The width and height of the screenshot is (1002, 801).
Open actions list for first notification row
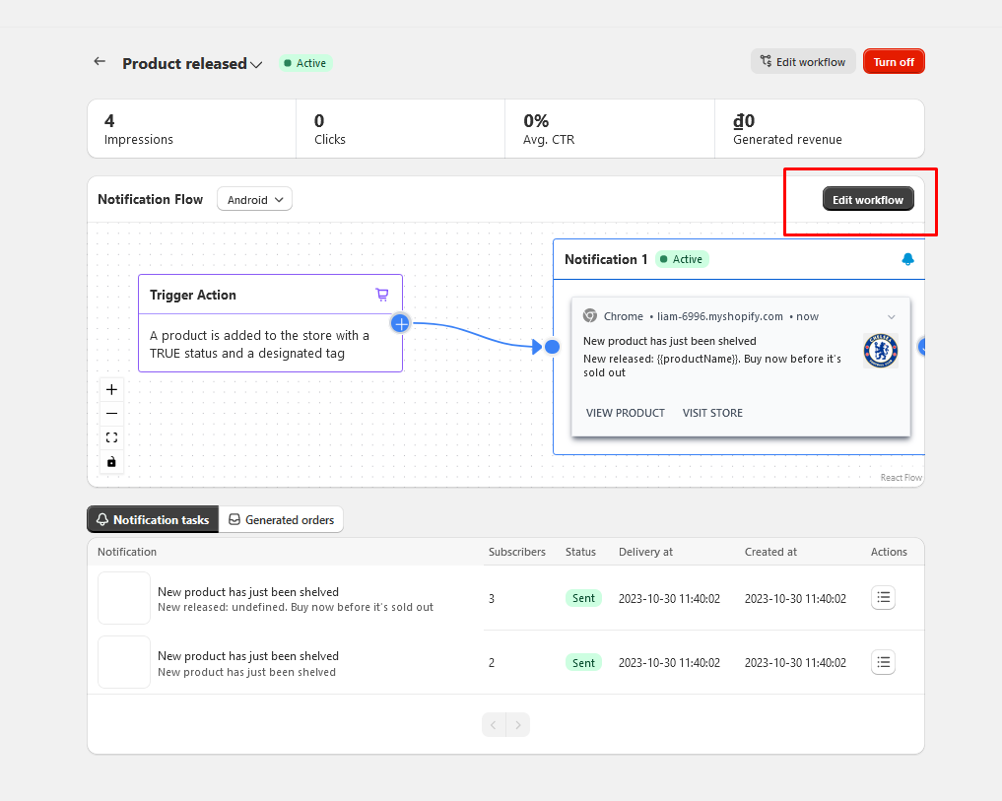[x=883, y=598]
